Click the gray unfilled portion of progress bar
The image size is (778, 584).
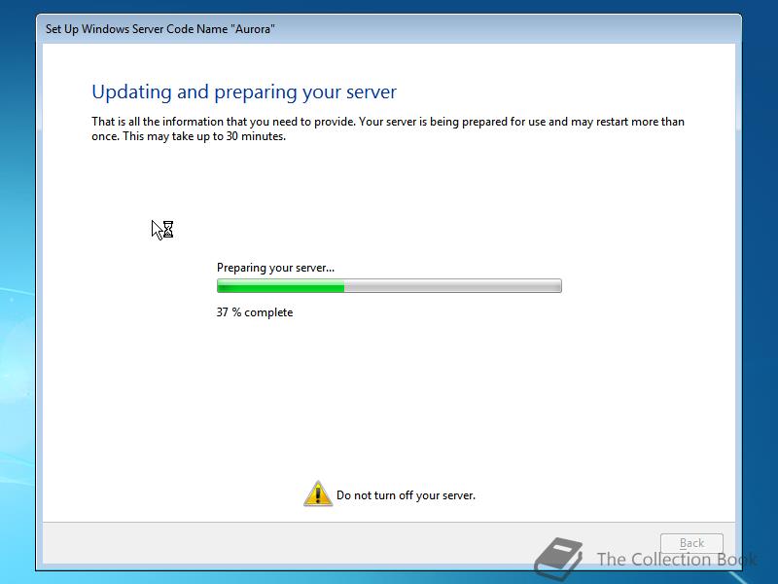click(452, 286)
